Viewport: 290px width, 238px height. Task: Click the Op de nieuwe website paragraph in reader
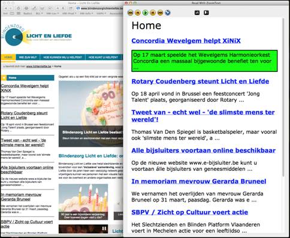pyautogui.click(x=194, y=166)
